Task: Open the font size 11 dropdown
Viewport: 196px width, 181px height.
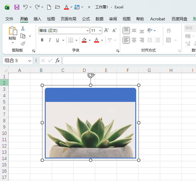Action: [100, 31]
